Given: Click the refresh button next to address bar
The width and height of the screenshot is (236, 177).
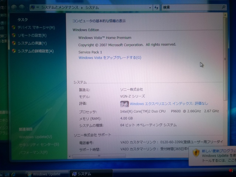Looking at the screenshot, I should coord(156,7).
